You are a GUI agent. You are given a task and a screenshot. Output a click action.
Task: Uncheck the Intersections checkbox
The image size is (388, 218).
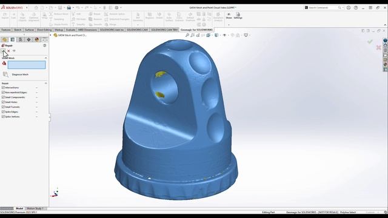(x=3, y=87)
